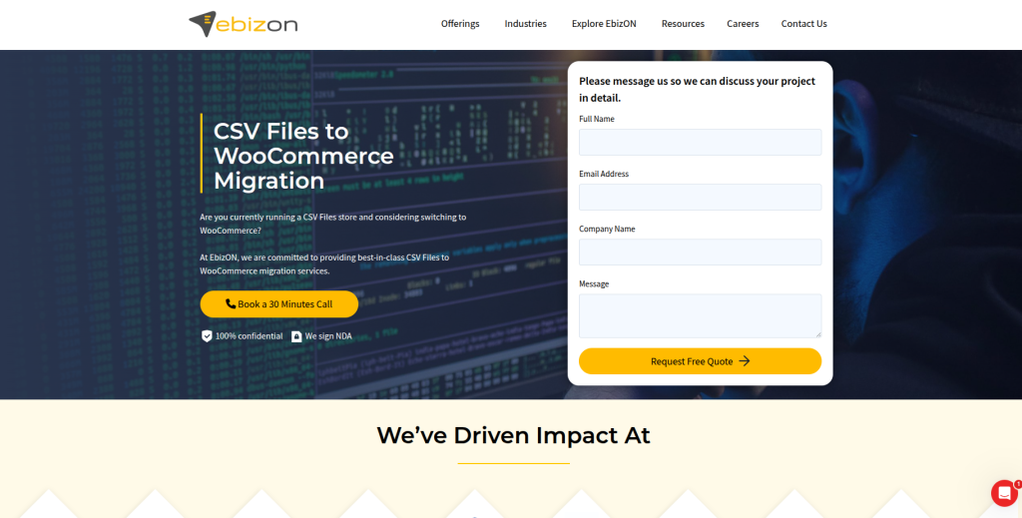
Task: Submit the Request Free Quote button
Action: click(x=700, y=361)
